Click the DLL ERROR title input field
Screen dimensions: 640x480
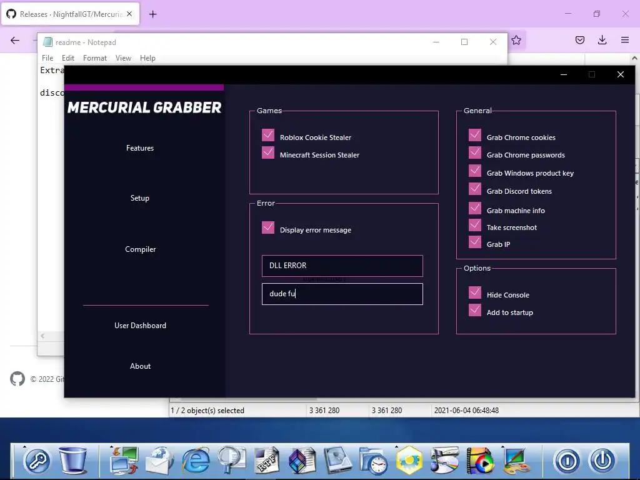tap(342, 266)
